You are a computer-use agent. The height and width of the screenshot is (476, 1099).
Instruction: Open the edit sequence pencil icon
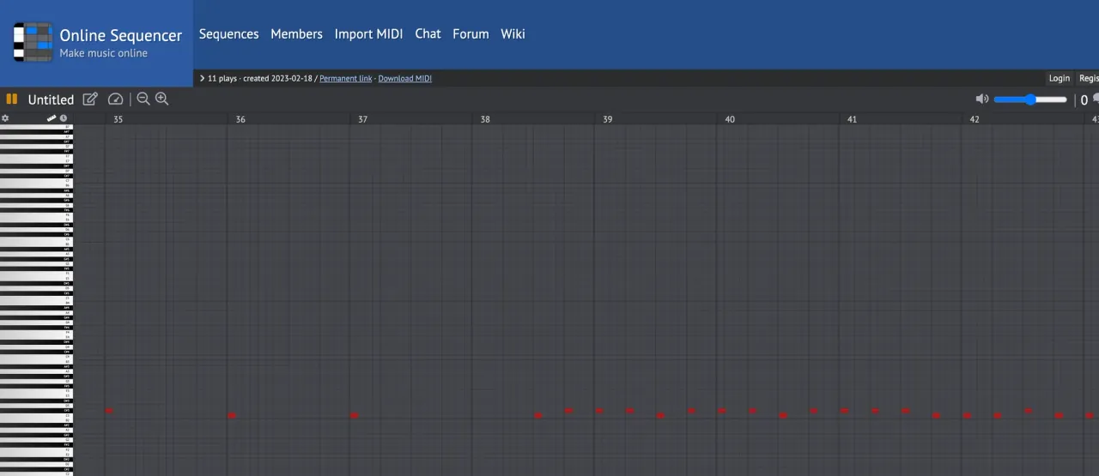pyautogui.click(x=90, y=99)
